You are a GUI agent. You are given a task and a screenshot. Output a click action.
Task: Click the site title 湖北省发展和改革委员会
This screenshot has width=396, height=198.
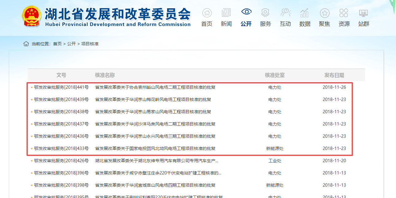tap(118, 14)
